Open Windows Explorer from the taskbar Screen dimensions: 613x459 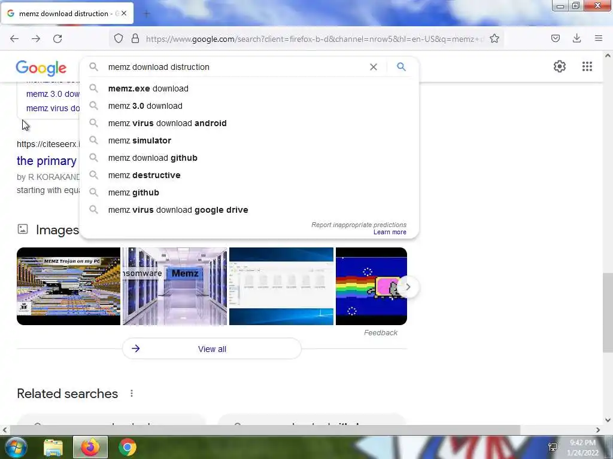(53, 447)
